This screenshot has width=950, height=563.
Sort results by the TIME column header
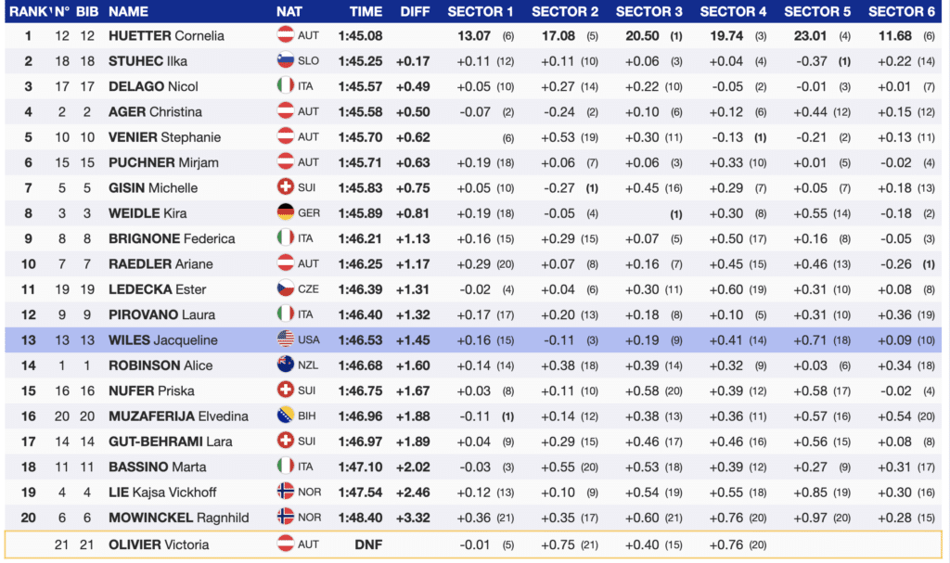click(366, 11)
